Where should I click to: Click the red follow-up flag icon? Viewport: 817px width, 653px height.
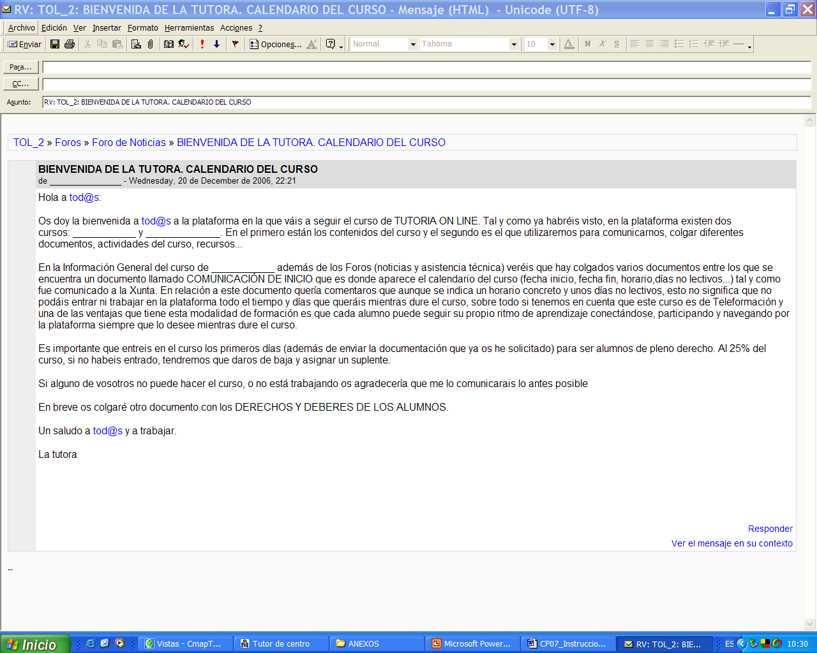pyautogui.click(x=235, y=44)
